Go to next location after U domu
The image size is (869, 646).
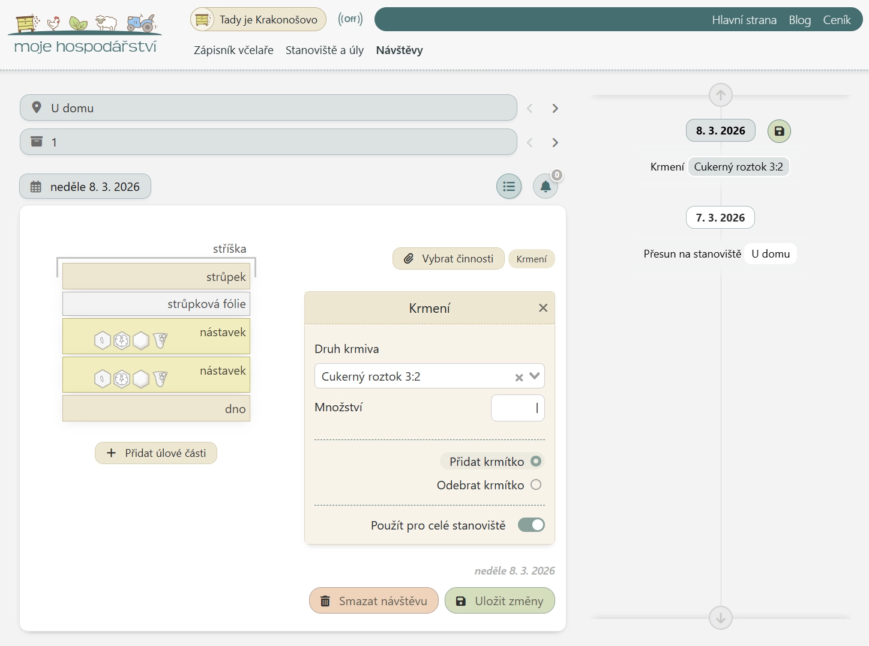click(555, 109)
